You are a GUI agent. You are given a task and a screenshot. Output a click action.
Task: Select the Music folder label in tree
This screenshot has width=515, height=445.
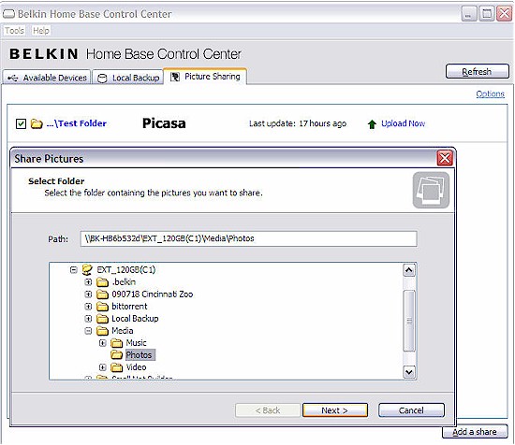[x=136, y=343]
